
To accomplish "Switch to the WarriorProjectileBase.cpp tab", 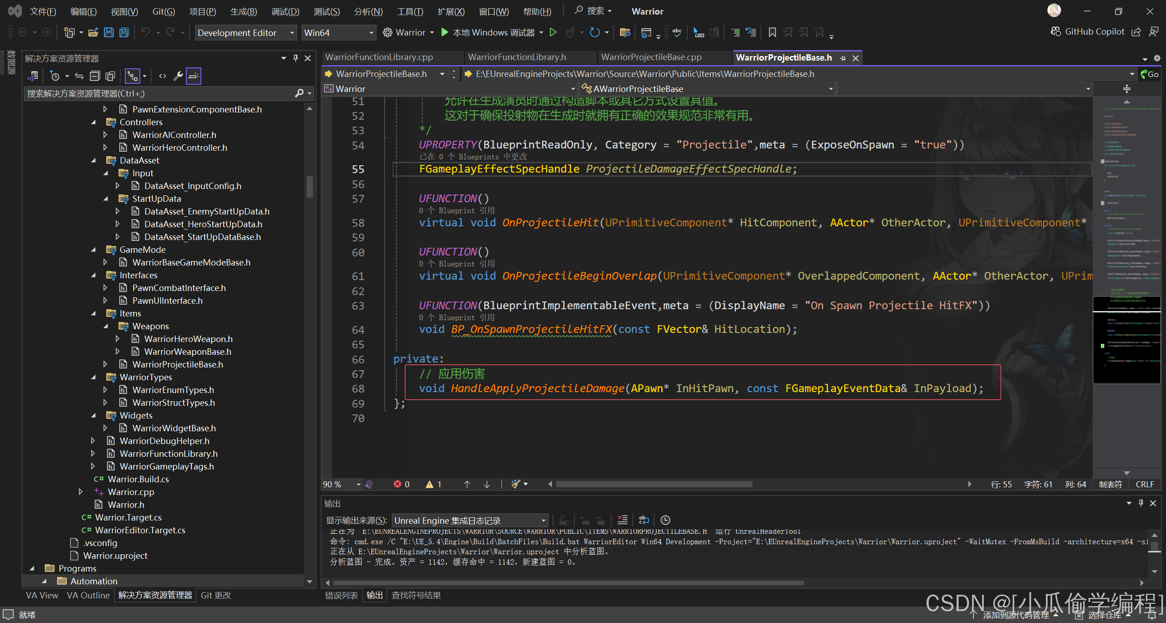I will tap(651, 57).
